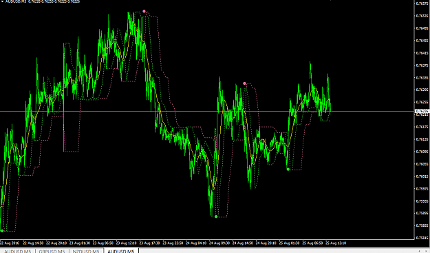Image resolution: width=430 pixels, height=253 pixels.
Task: Switch to the GBPUSD M5 chart tab
Action: tap(52, 251)
